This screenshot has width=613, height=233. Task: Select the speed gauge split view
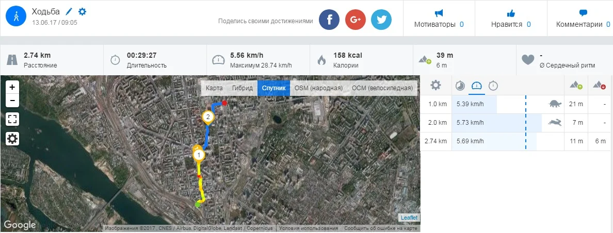(477, 86)
